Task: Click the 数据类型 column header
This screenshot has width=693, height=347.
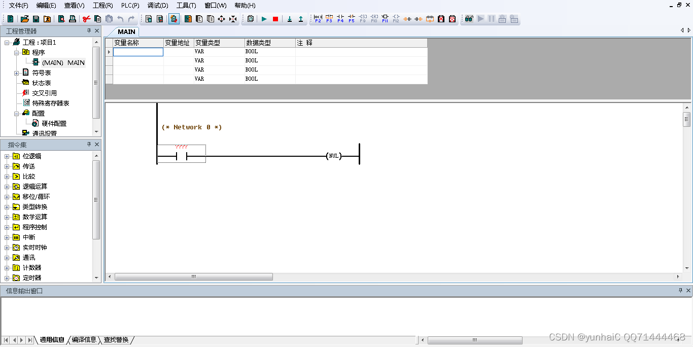Action: pos(270,43)
